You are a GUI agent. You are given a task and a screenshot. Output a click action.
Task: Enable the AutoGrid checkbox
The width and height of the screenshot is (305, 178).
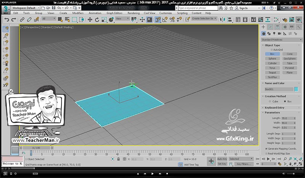pos(272,50)
